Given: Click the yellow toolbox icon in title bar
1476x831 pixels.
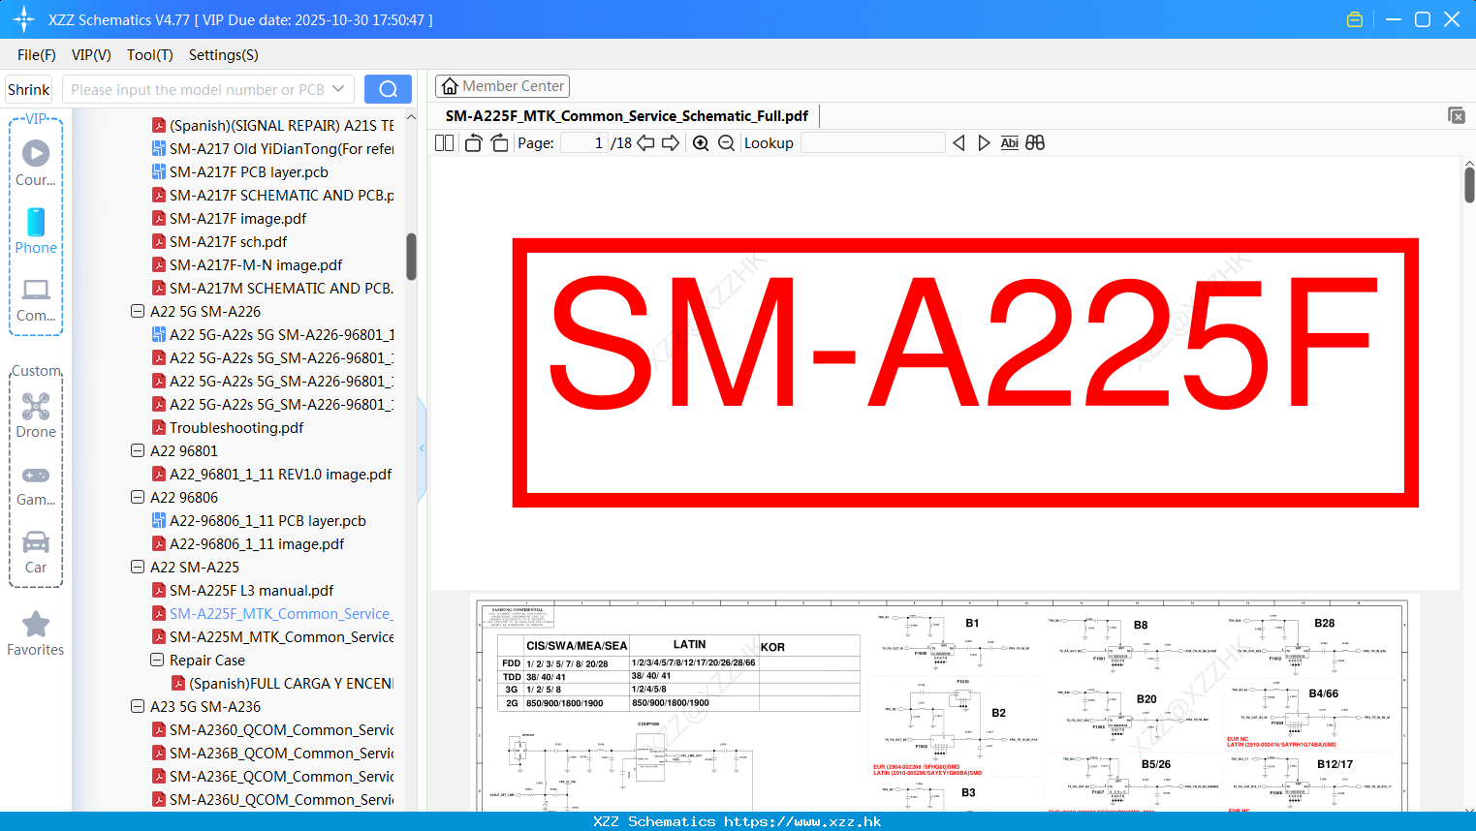Looking at the screenshot, I should (x=1355, y=19).
